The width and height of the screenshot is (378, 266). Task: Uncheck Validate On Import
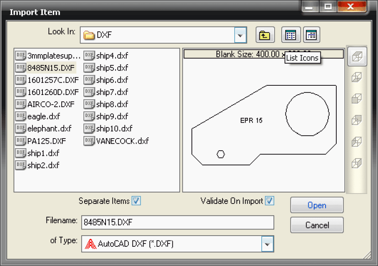[270, 201]
